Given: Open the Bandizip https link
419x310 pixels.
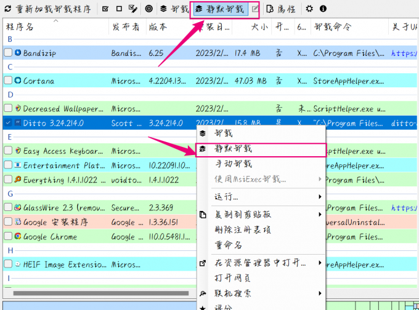Looking at the screenshot, I should [x=404, y=53].
